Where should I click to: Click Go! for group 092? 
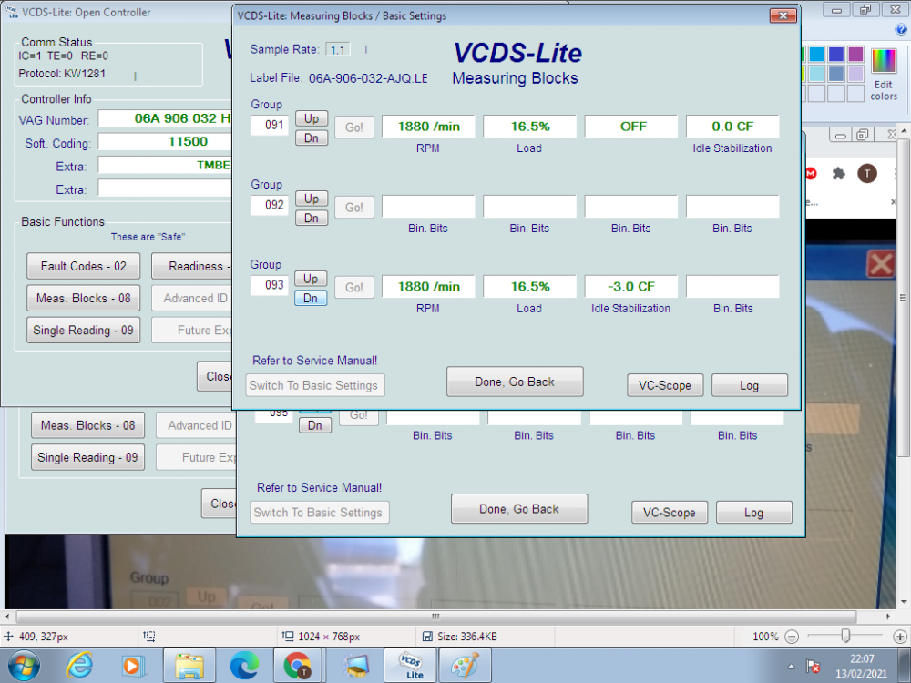pyautogui.click(x=354, y=208)
